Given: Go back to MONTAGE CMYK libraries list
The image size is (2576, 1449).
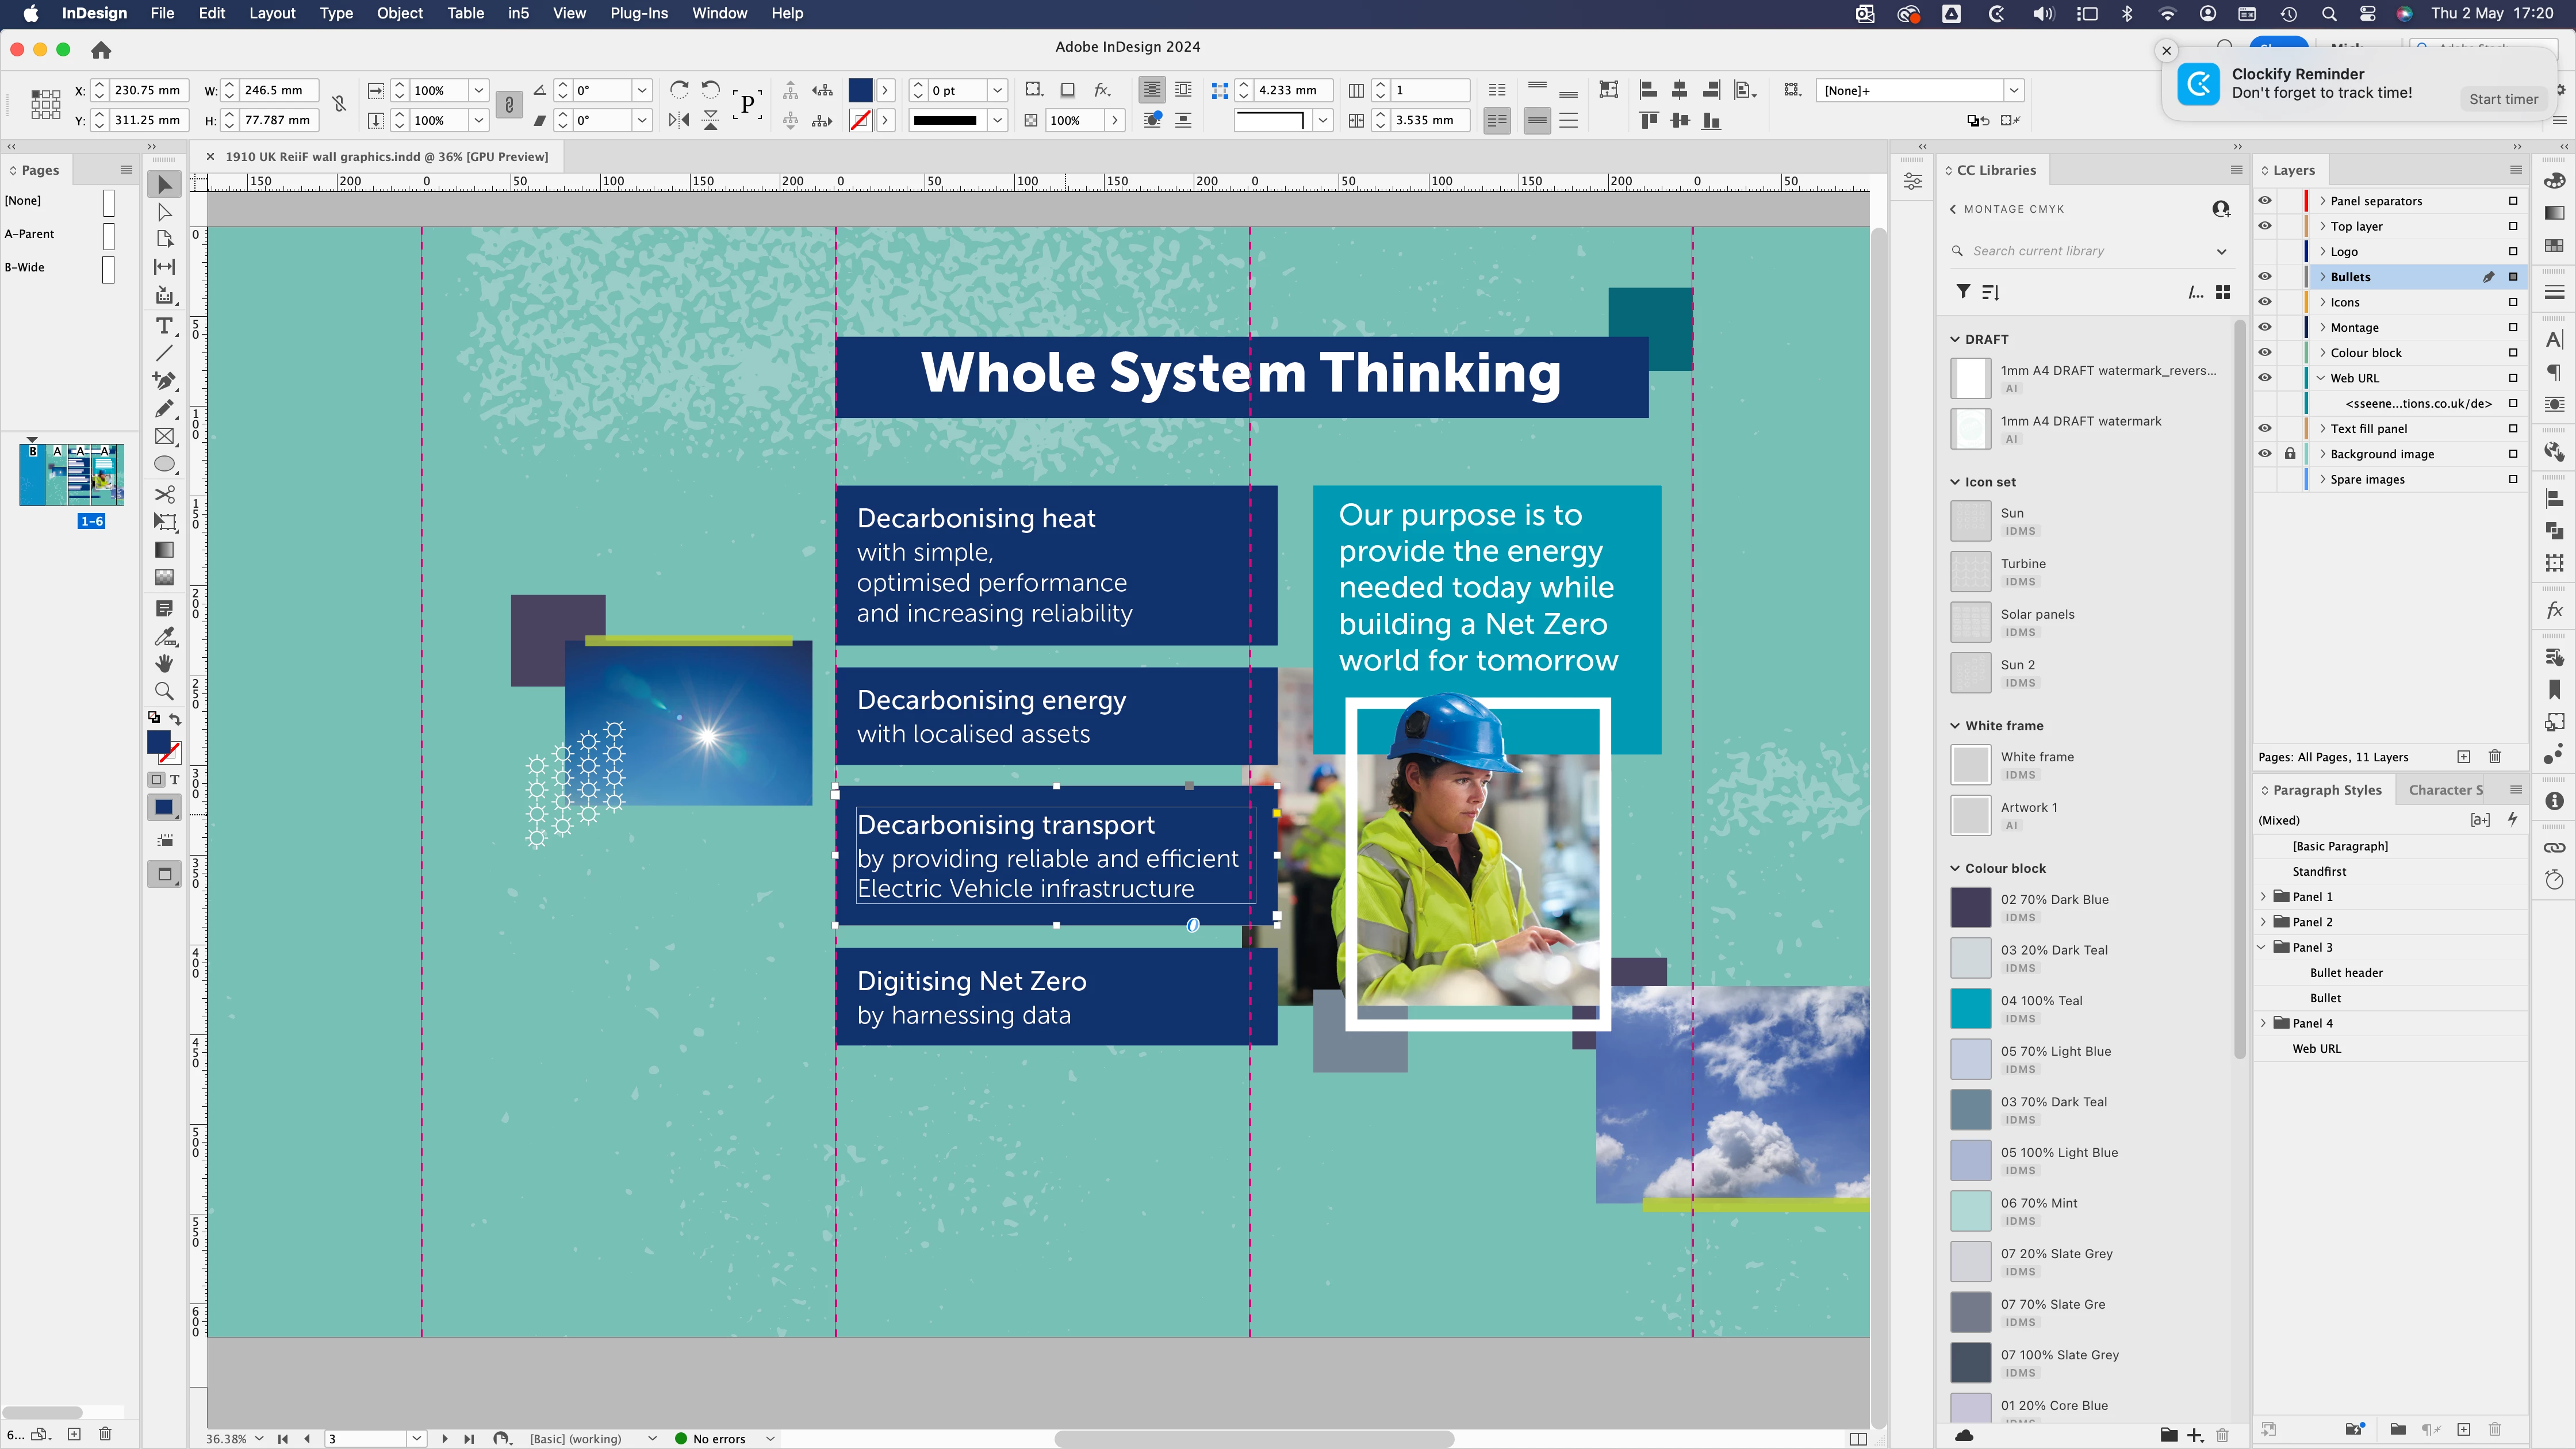Looking at the screenshot, I should pyautogui.click(x=1954, y=209).
